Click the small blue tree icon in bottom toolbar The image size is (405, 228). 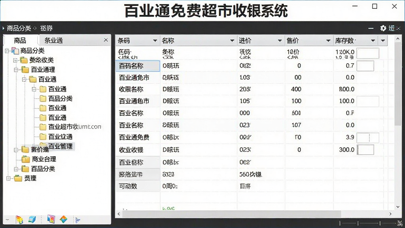coord(78,220)
